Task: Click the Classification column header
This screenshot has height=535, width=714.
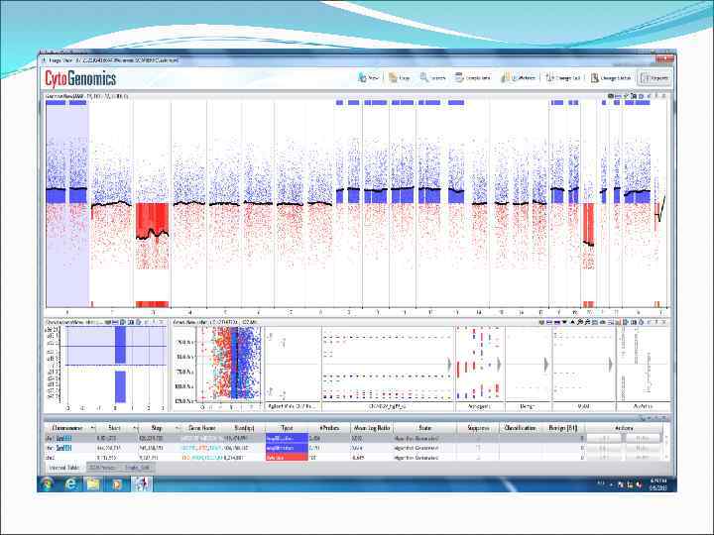Action: pos(520,428)
